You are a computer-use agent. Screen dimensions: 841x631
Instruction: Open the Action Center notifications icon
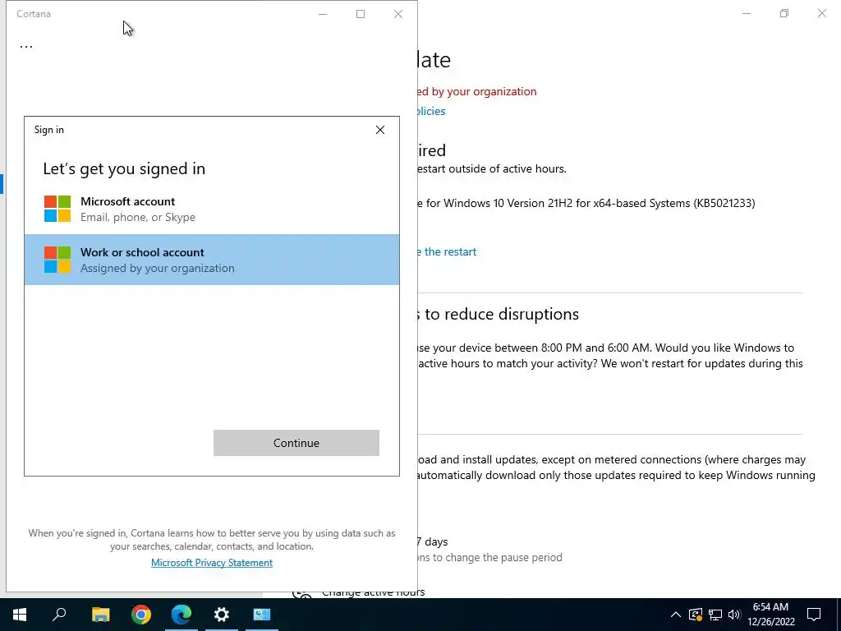[814, 615]
